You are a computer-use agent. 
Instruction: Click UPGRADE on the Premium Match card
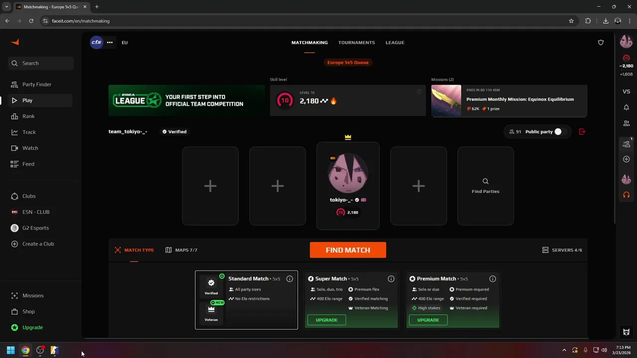[x=428, y=320]
